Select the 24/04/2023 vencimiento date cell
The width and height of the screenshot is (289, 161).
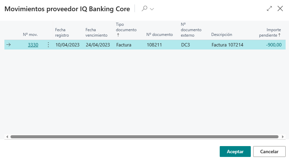pos(98,45)
